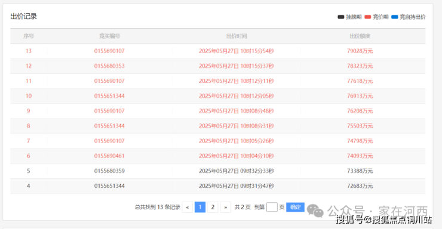Click the blue 确定 confirm button
Screen dimensions: 442x229
[295, 207]
